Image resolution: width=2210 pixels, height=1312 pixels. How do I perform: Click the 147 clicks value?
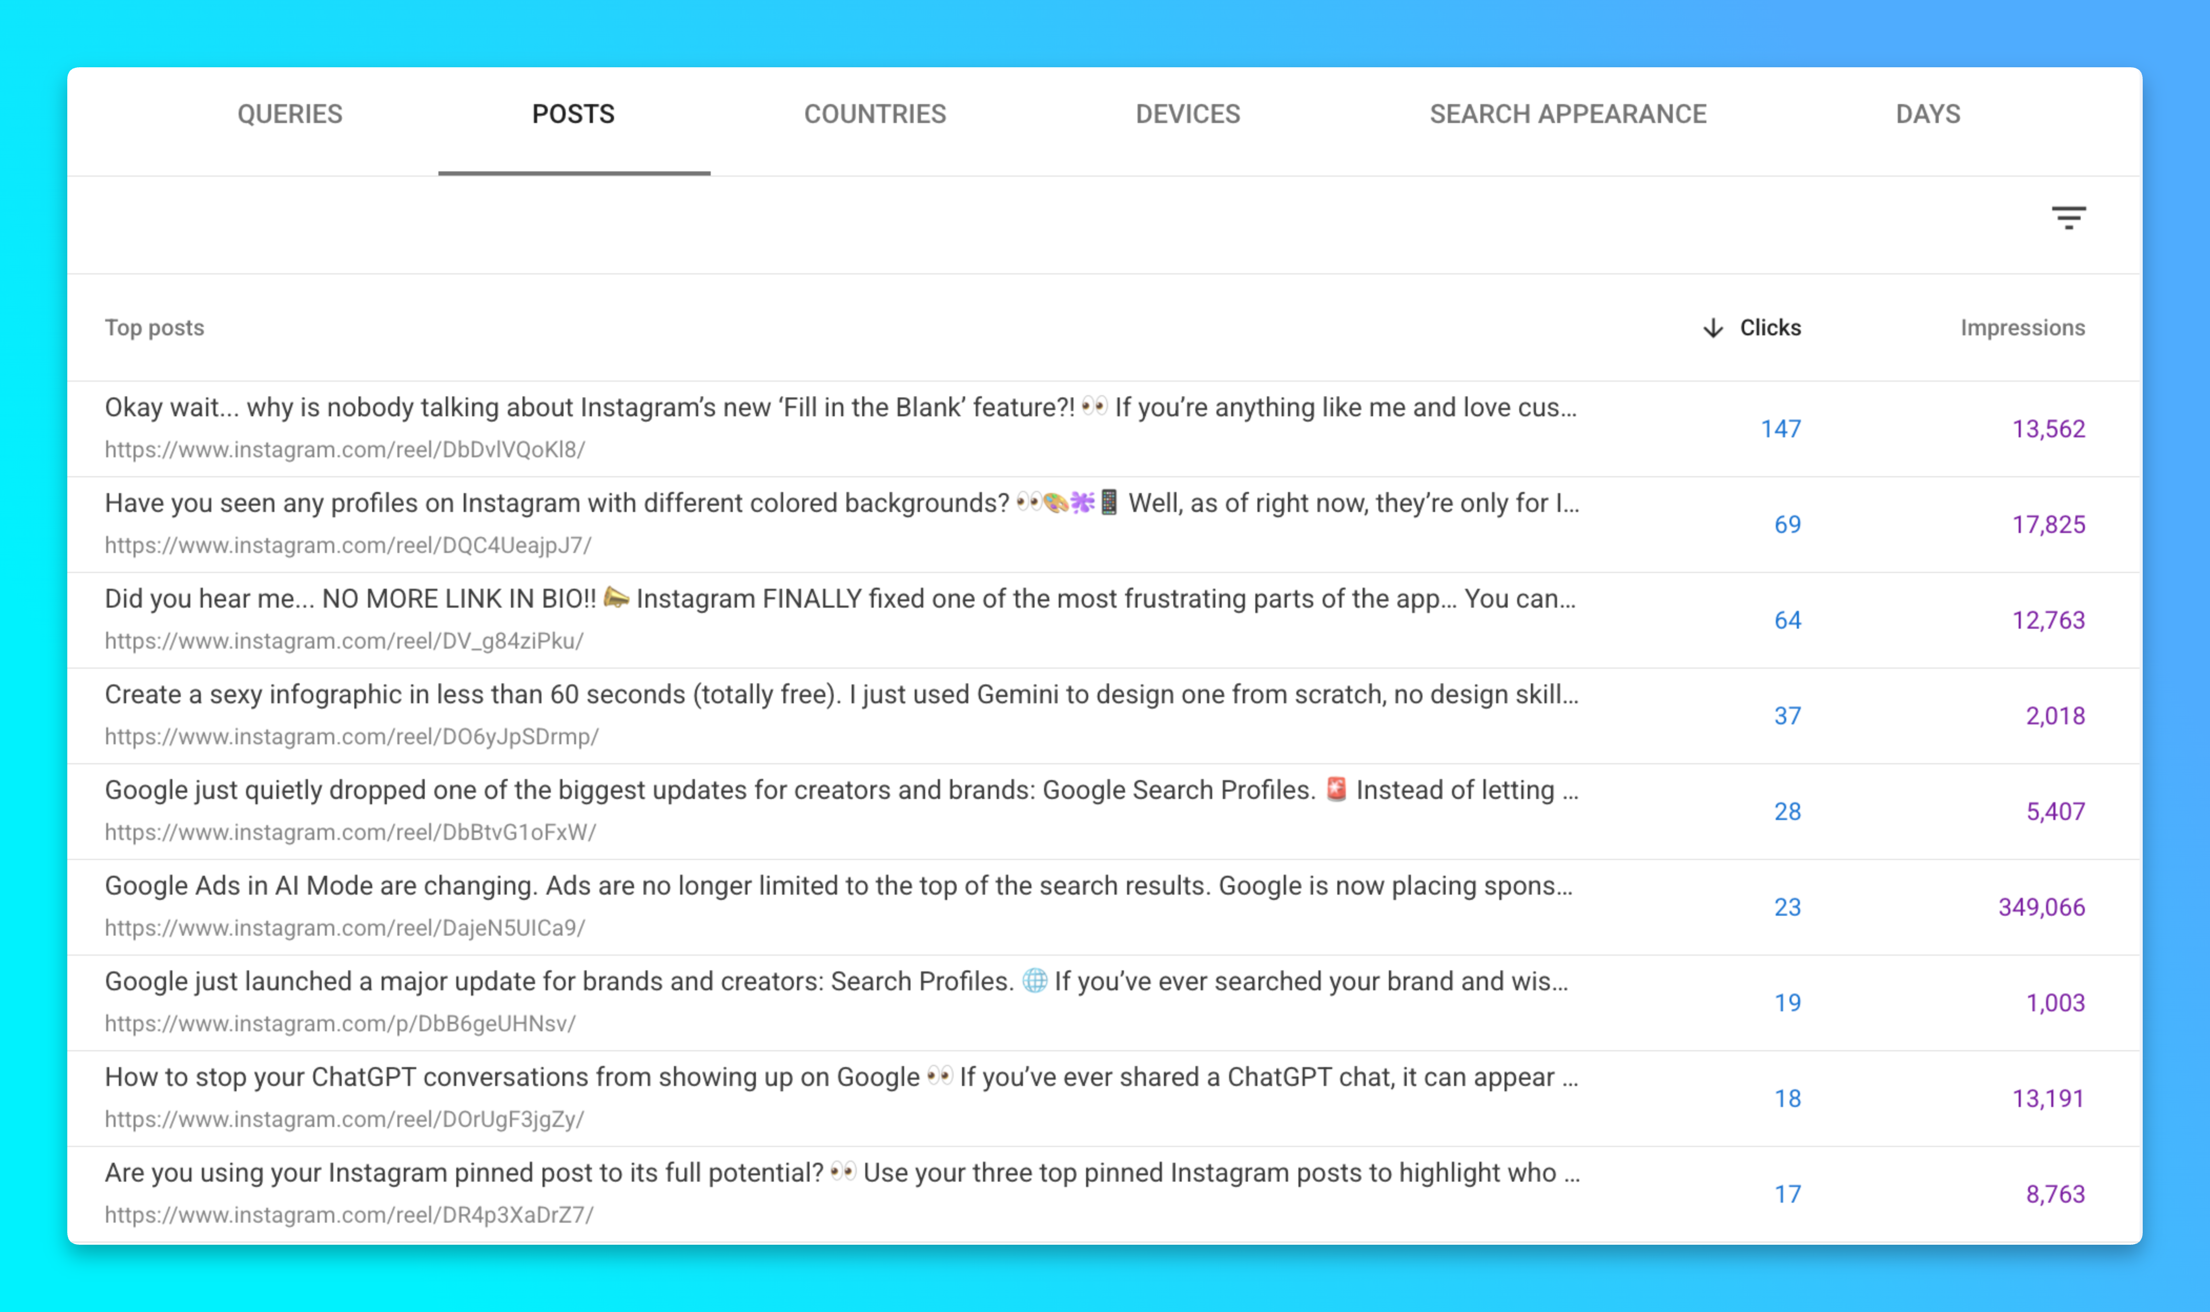click(1781, 429)
